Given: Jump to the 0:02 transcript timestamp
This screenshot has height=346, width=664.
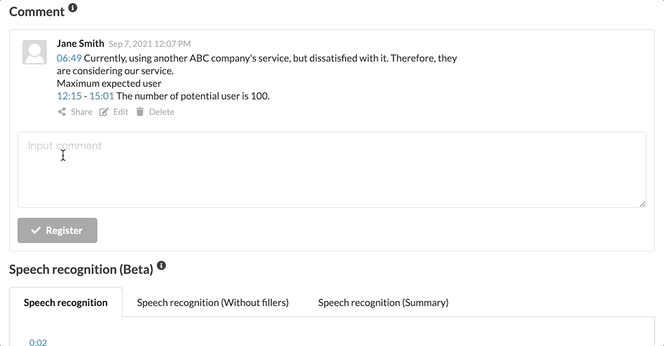Looking at the screenshot, I should point(38,342).
